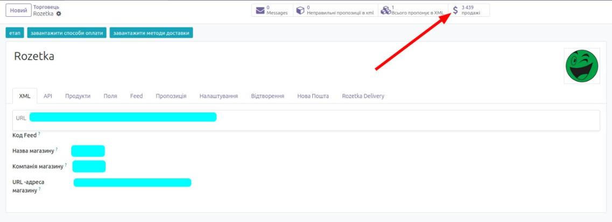Select the Rozetka Delivery tab

pos(363,96)
